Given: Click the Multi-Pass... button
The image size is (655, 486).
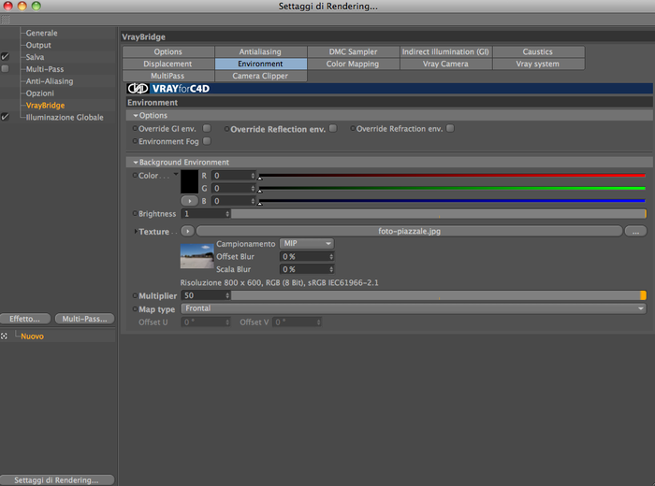Looking at the screenshot, I should [84, 319].
